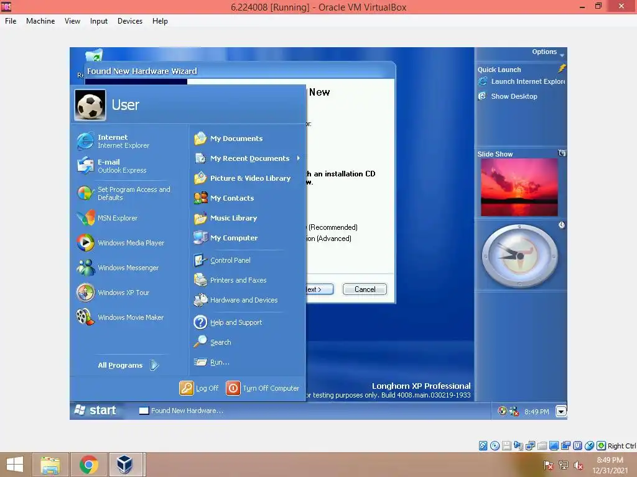Click the Slide Show camera icon
The height and width of the screenshot is (477, 637).
tap(562, 153)
